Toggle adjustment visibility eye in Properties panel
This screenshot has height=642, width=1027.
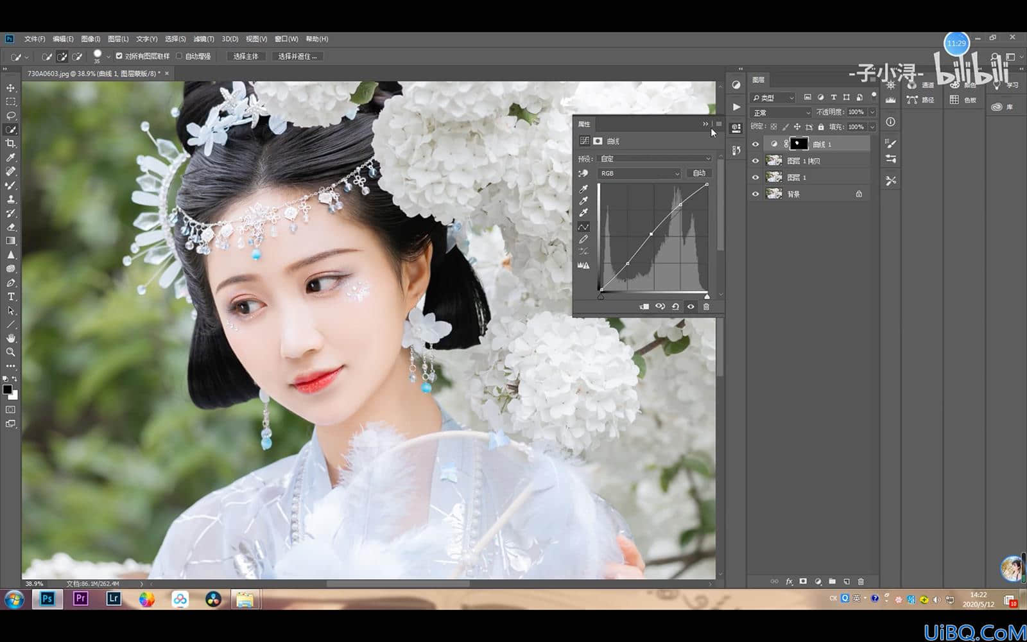tap(691, 307)
